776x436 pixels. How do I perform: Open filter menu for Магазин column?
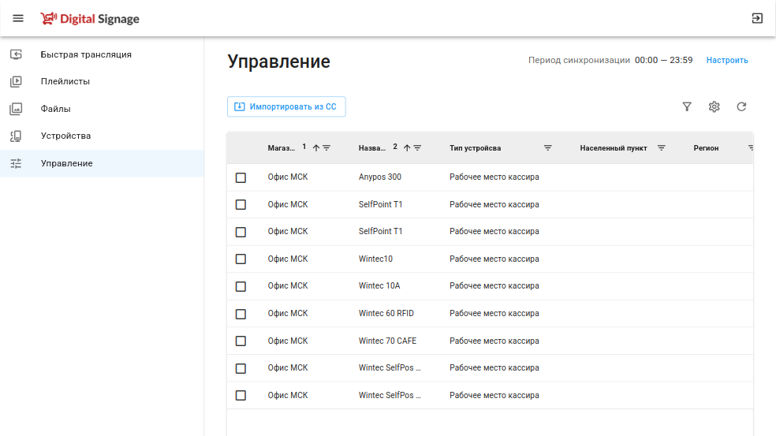[326, 148]
